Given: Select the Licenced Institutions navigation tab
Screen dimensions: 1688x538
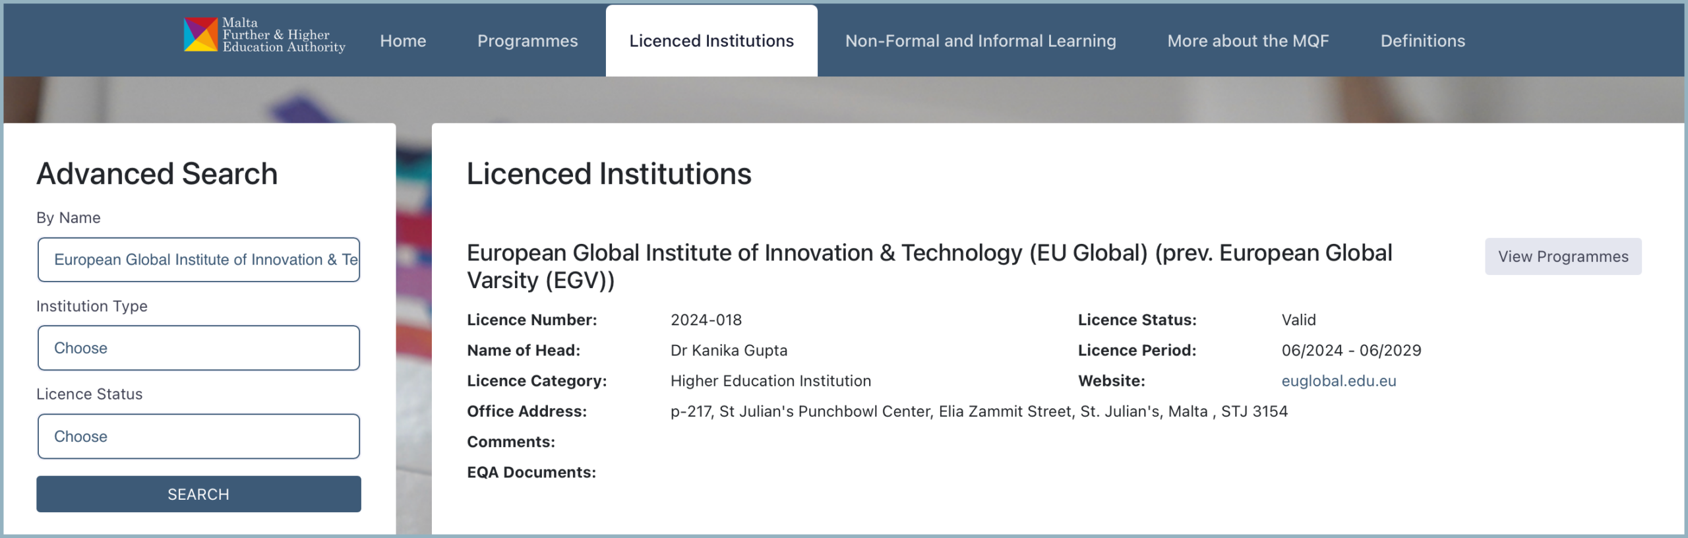Looking at the screenshot, I should coord(711,41).
